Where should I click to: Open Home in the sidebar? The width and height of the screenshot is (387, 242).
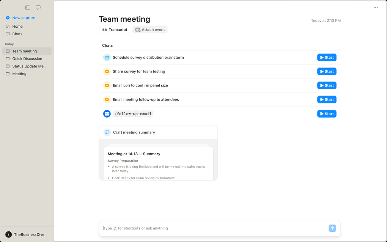[x=17, y=27]
